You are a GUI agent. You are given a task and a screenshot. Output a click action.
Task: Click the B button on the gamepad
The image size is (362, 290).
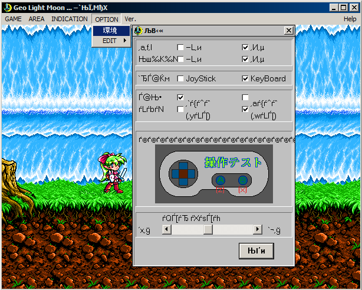tap(243, 180)
